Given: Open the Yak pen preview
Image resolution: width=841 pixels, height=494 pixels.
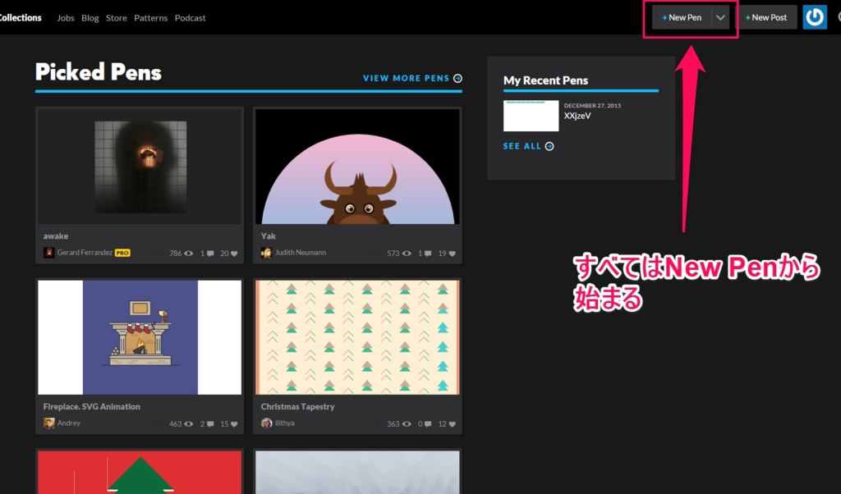Looking at the screenshot, I should (357, 166).
